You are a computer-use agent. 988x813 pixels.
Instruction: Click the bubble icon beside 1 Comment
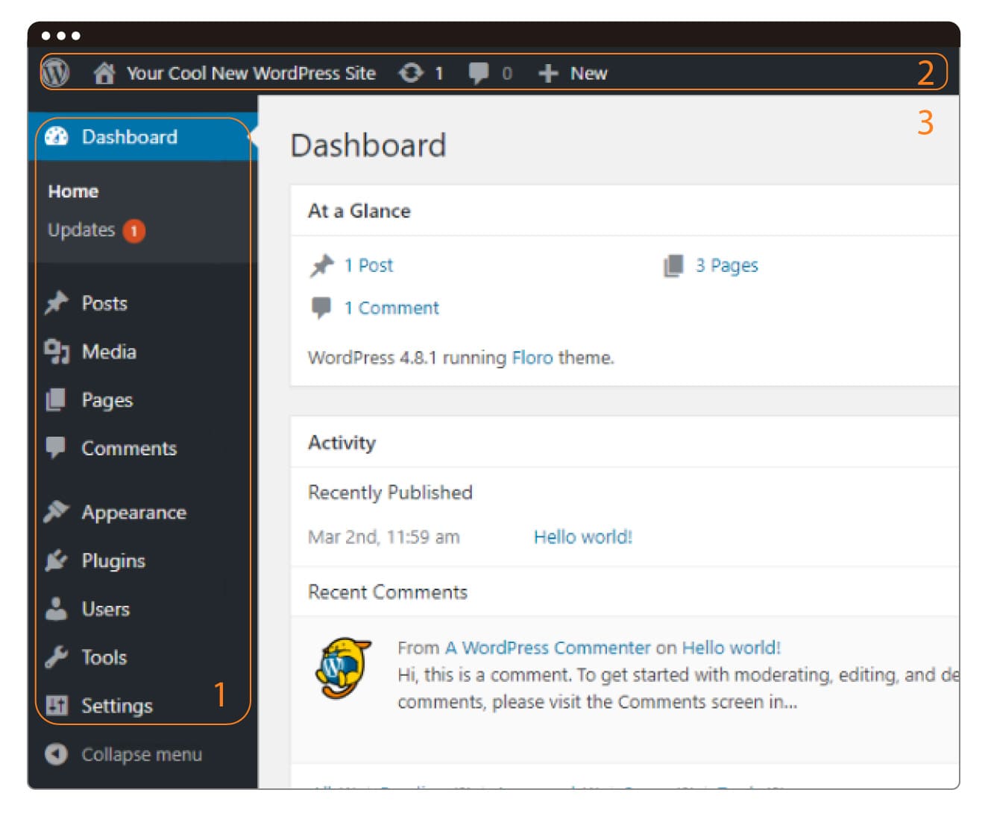click(x=321, y=308)
